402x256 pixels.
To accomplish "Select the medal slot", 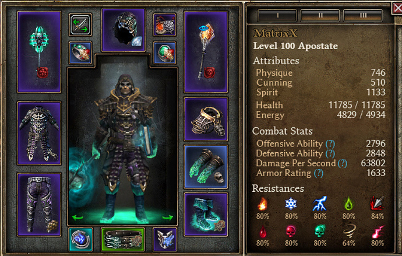I will [x=165, y=239].
